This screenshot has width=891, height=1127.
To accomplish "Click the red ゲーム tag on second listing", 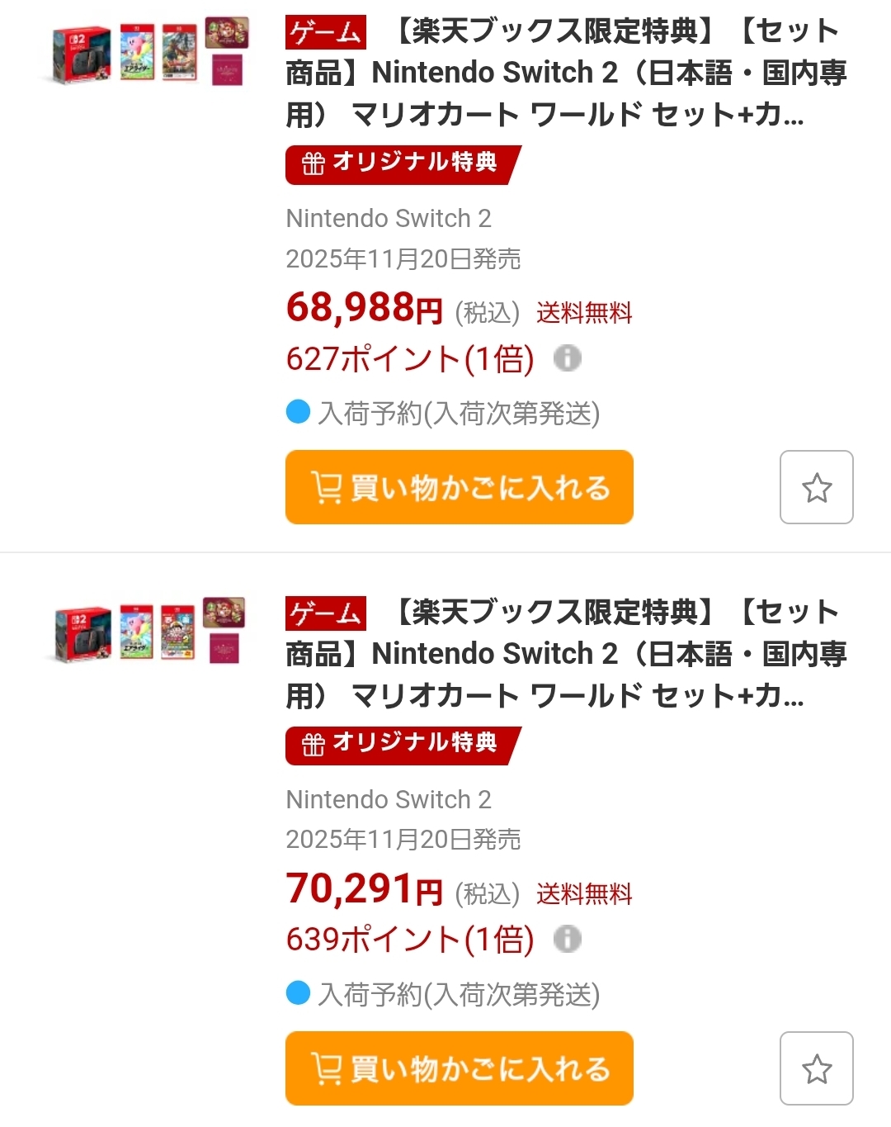I will pos(326,613).
